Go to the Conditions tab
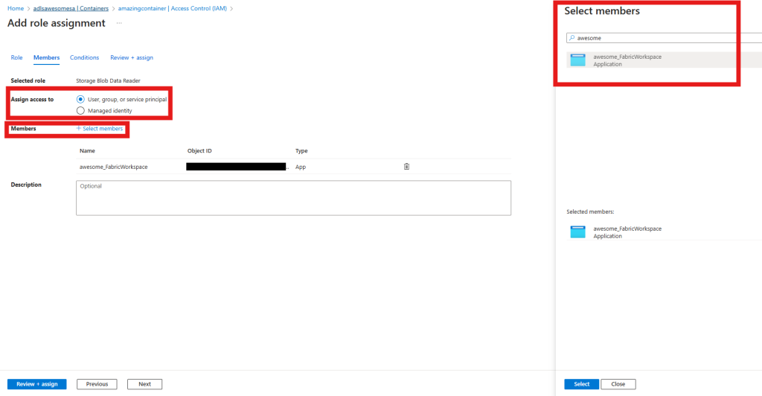The image size is (762, 396). pyautogui.click(x=84, y=57)
